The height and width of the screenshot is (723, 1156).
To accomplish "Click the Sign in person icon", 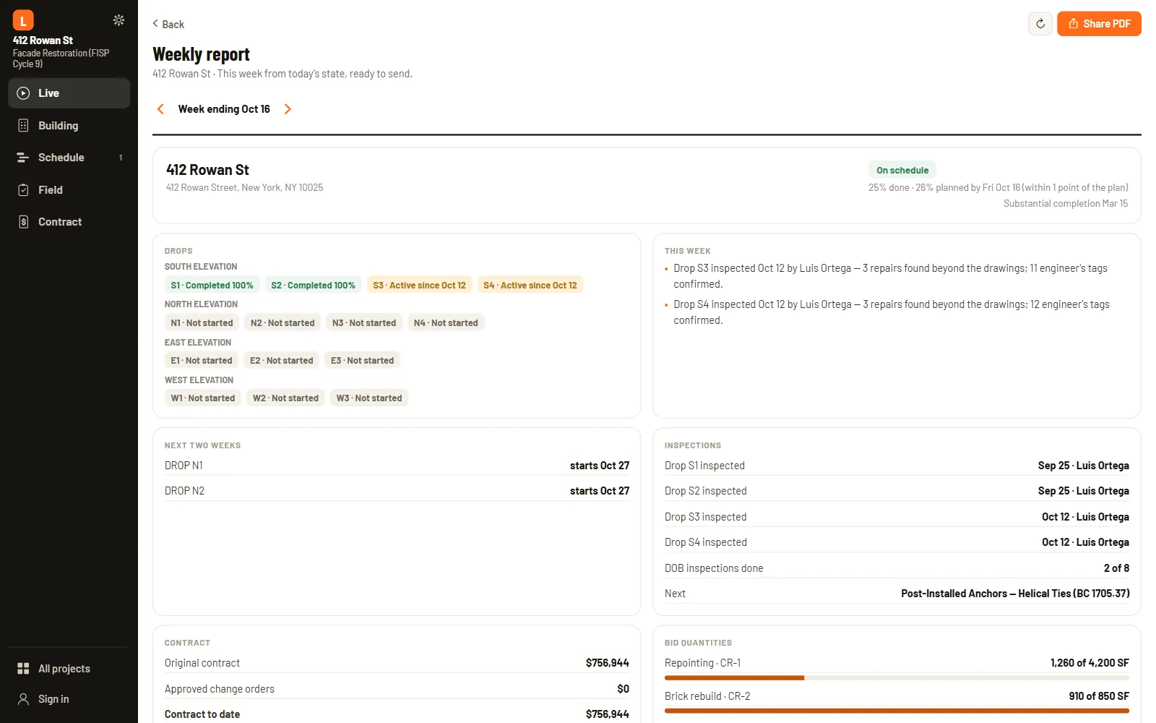I will tap(23, 699).
